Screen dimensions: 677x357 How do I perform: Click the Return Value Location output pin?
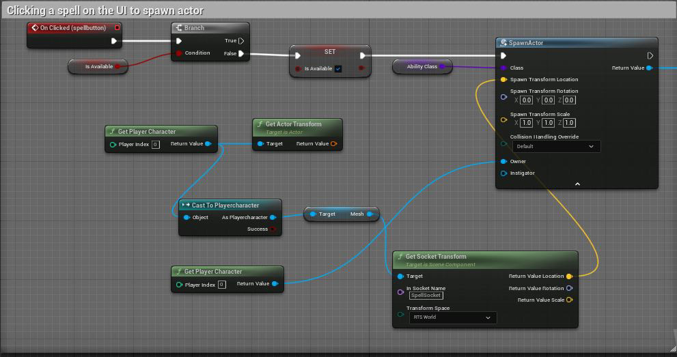(x=569, y=276)
